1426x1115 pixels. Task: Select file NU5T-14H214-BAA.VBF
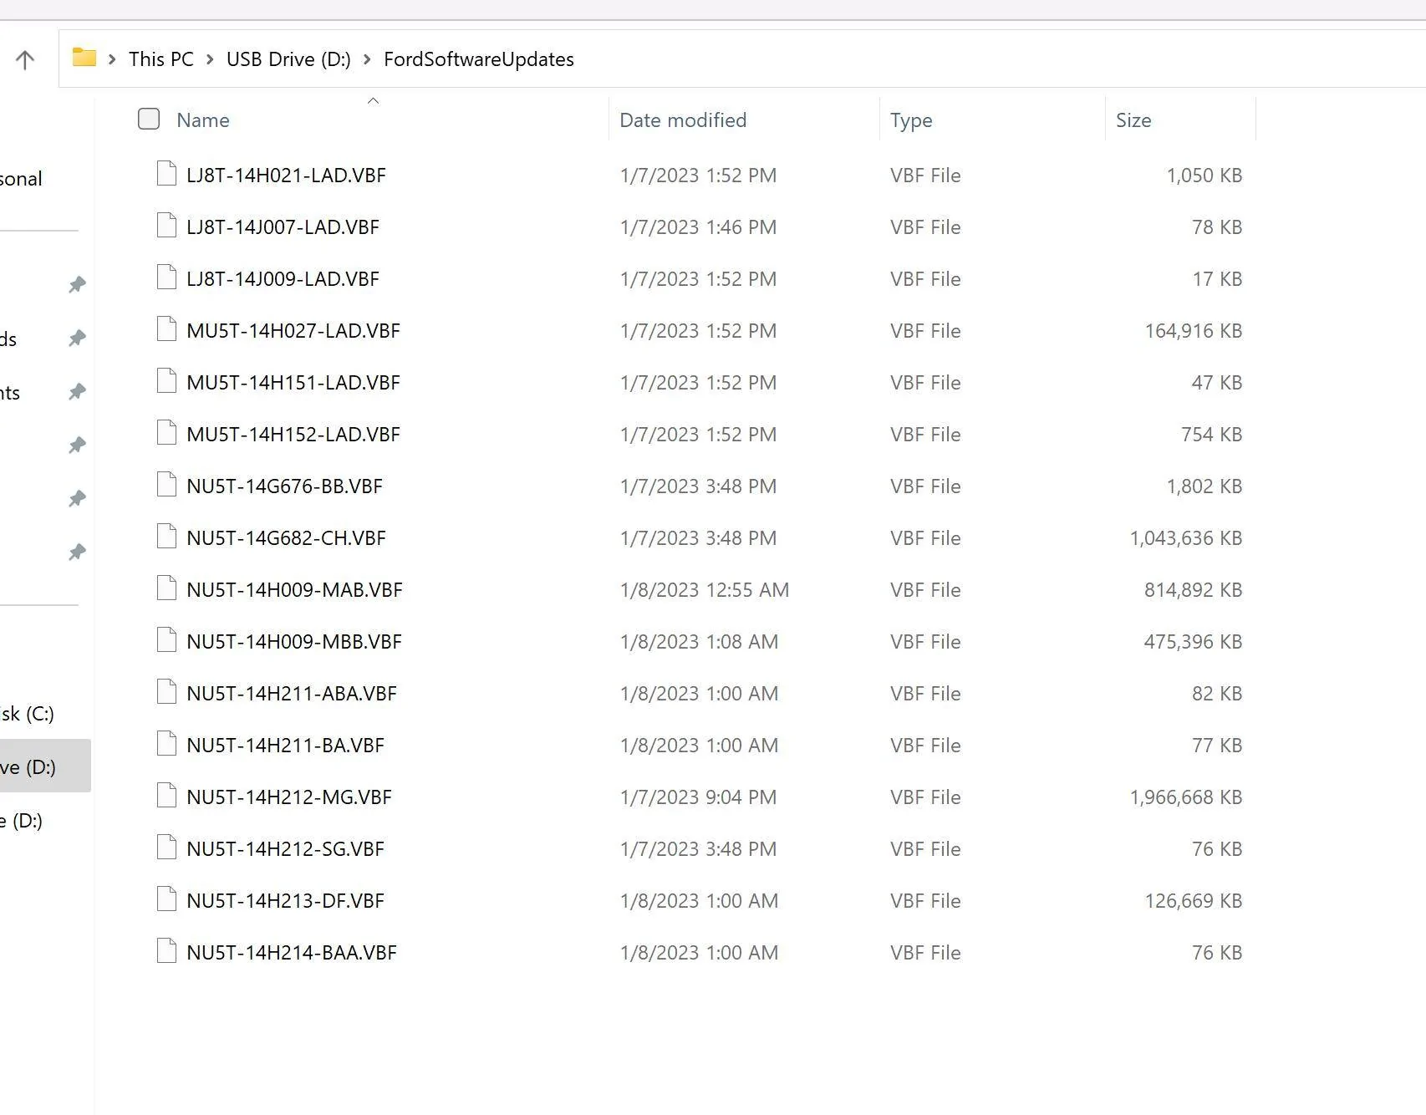click(x=292, y=953)
